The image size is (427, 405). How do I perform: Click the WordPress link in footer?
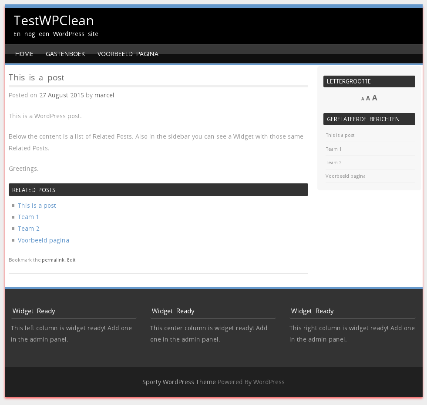(x=269, y=382)
